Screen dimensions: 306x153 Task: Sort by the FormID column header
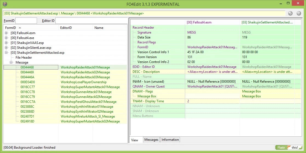coord(31,28)
